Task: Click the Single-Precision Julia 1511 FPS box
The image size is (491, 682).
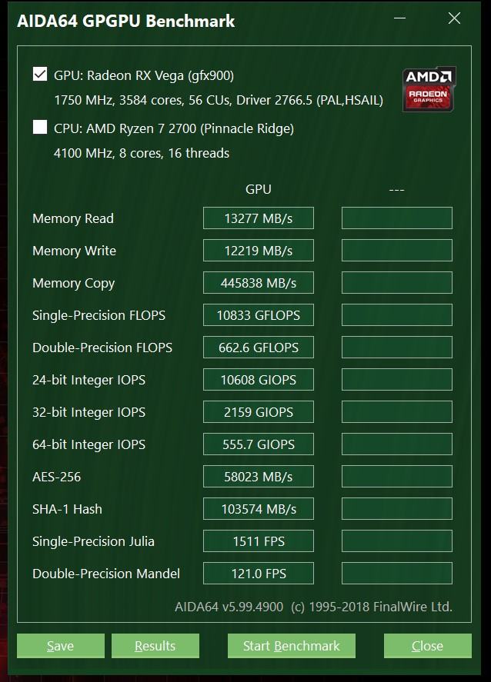Action: coord(259,541)
